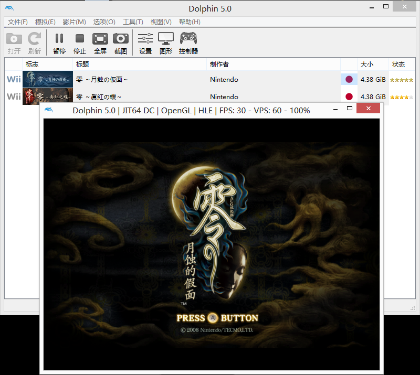Click the Open (打开) toolbar icon
Viewport: 420px width, 375px height.
[14, 43]
